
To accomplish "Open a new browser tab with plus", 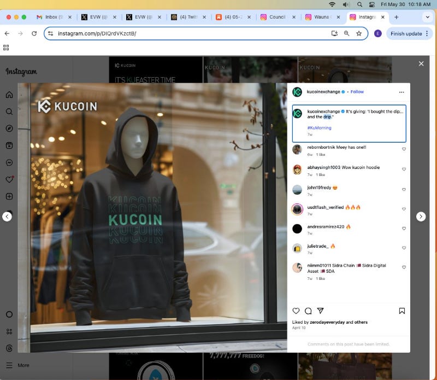I will tap(397, 17).
